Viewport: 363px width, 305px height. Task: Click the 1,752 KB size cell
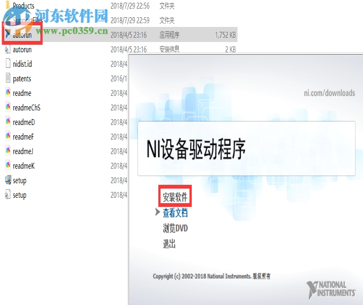225,35
